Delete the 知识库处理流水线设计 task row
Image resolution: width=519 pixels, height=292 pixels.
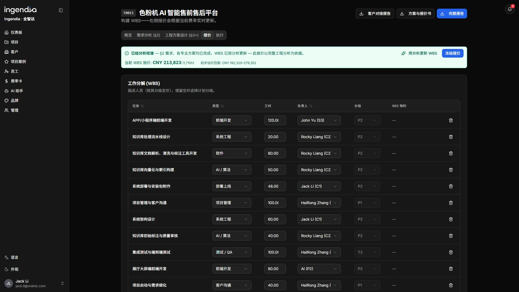click(451, 137)
